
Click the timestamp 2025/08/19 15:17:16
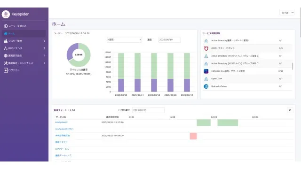[112, 122]
